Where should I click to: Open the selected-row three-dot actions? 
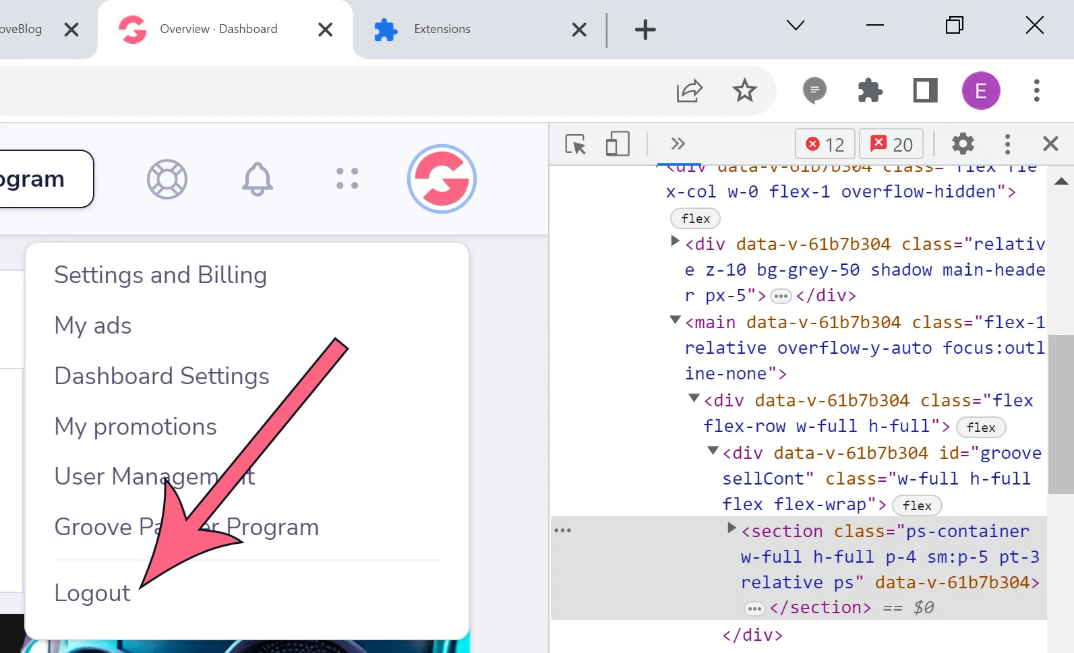tap(562, 530)
